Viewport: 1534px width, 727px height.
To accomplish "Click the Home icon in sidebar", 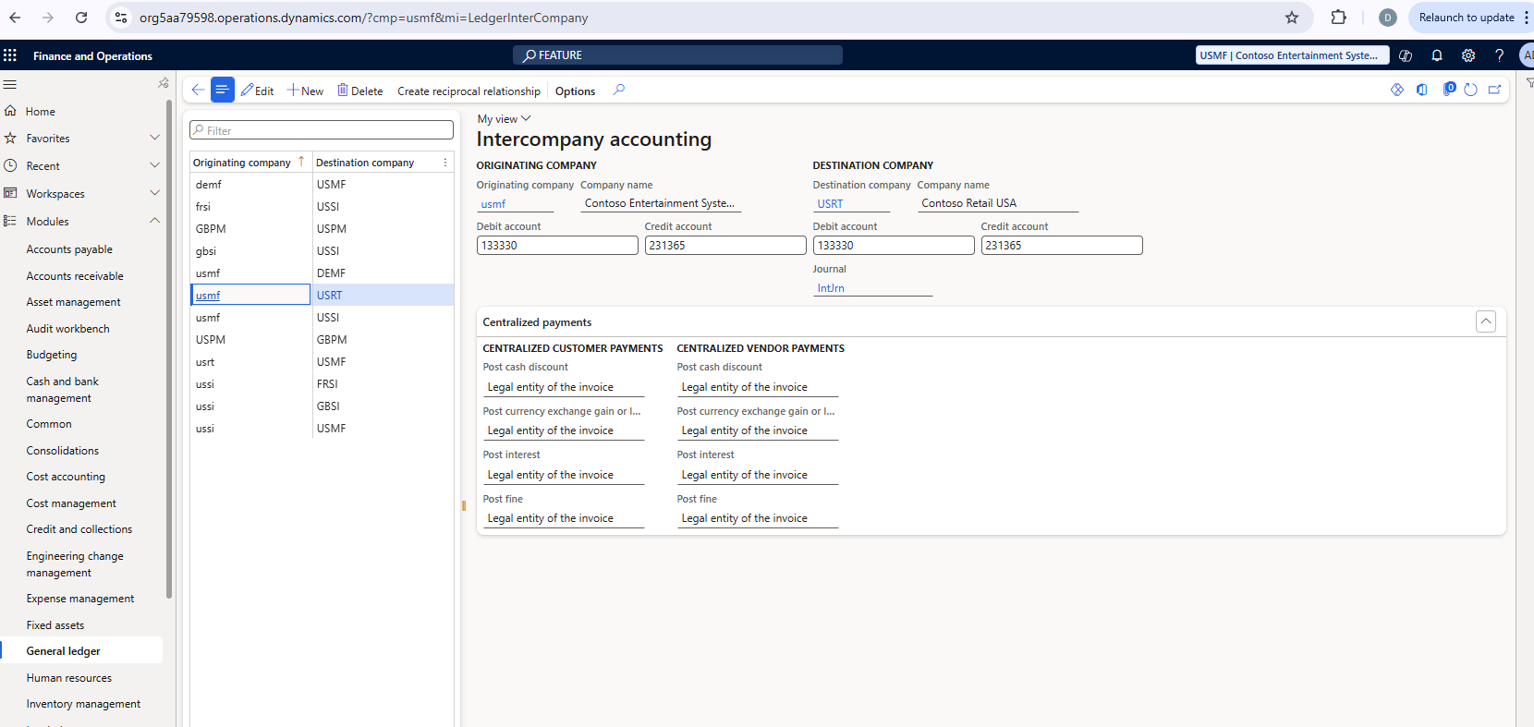I will click(x=11, y=111).
